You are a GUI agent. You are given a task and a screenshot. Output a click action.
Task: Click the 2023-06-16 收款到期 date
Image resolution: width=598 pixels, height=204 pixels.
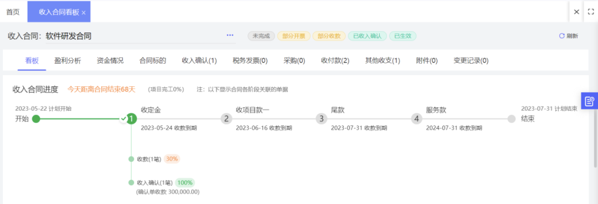264,128
